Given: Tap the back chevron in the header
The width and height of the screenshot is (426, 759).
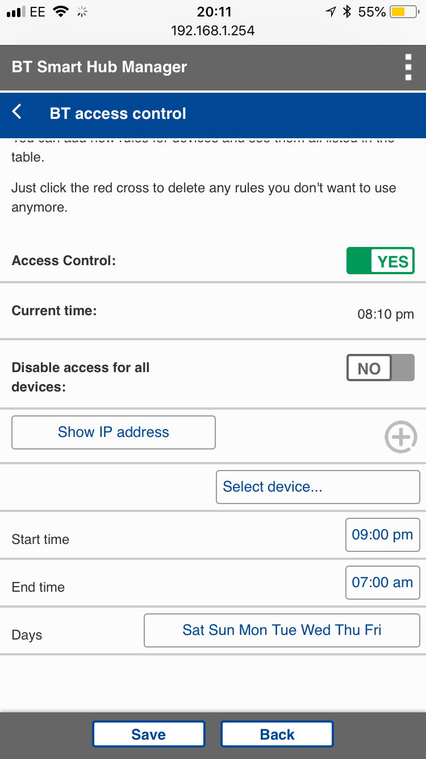Looking at the screenshot, I should click(x=18, y=112).
